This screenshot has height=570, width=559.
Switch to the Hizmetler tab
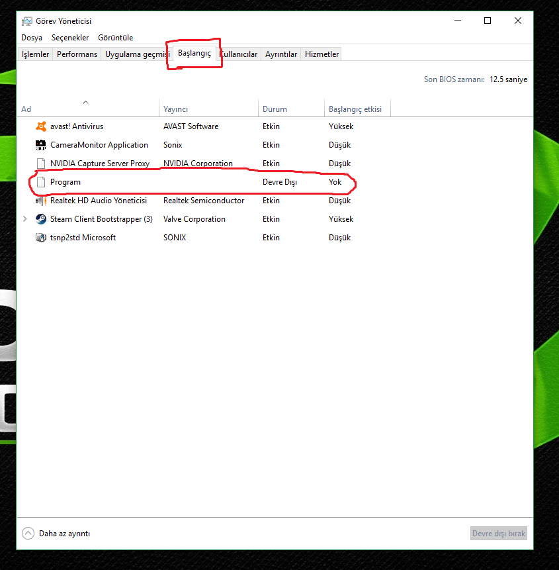(x=322, y=54)
